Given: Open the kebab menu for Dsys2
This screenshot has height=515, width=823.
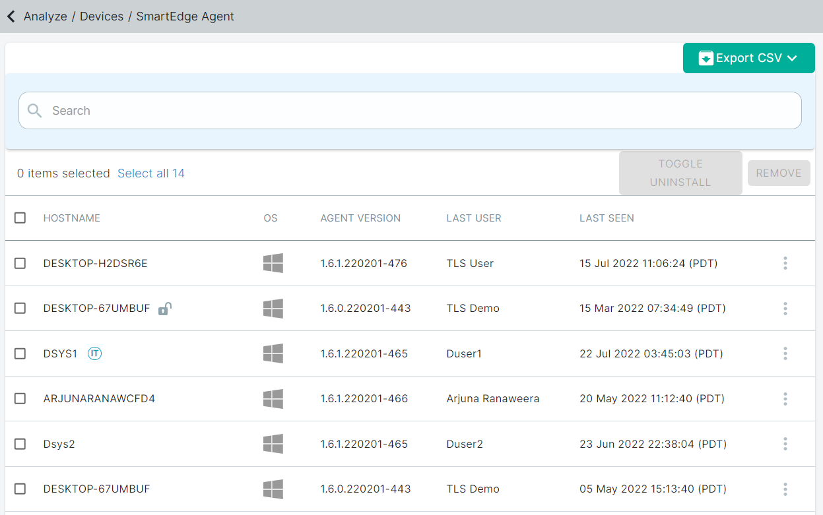Looking at the screenshot, I should (x=785, y=444).
